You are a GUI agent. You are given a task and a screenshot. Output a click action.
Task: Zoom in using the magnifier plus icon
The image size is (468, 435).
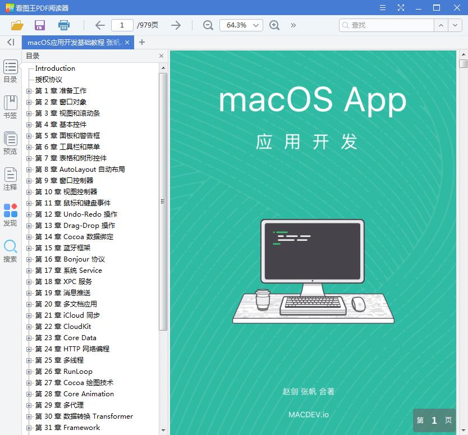[274, 25]
